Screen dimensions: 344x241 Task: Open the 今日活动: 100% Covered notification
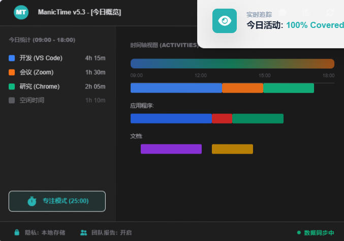[270, 24]
